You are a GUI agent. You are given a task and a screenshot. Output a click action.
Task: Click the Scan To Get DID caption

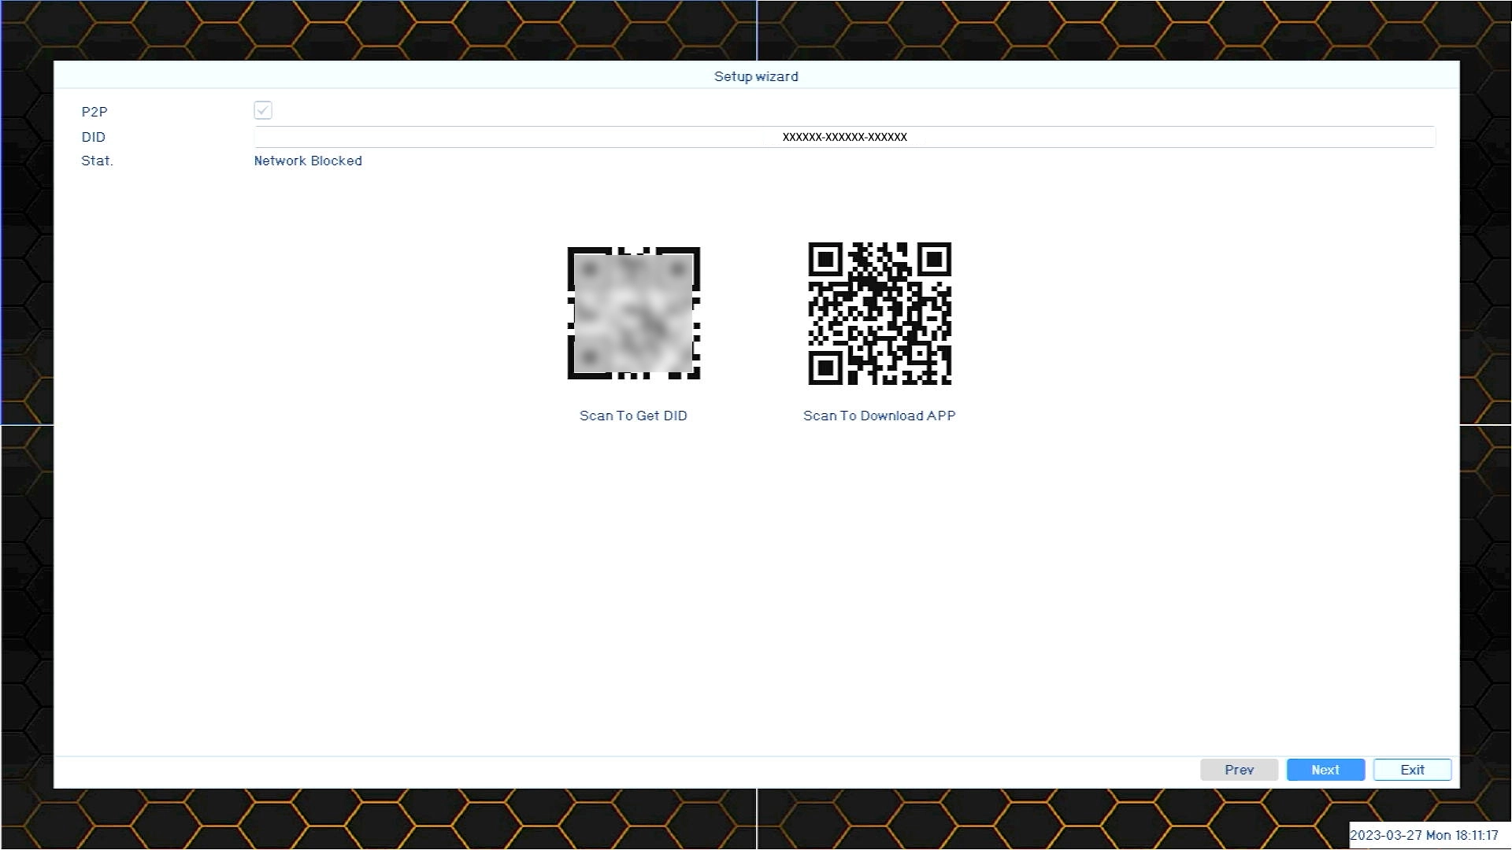[633, 416]
